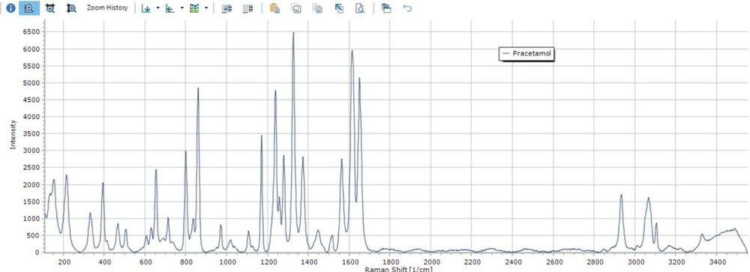
Task: Expand the autoscale X axis dropdown arrow
Action: [x=181, y=8]
